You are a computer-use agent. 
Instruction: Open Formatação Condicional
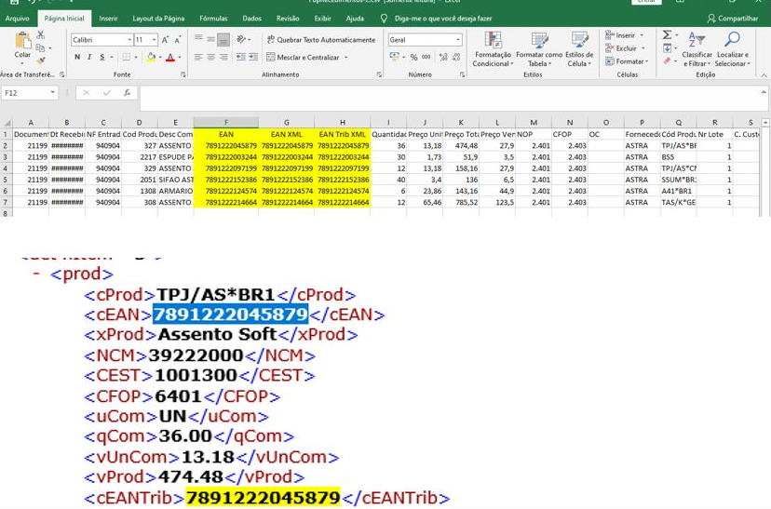[x=493, y=49]
